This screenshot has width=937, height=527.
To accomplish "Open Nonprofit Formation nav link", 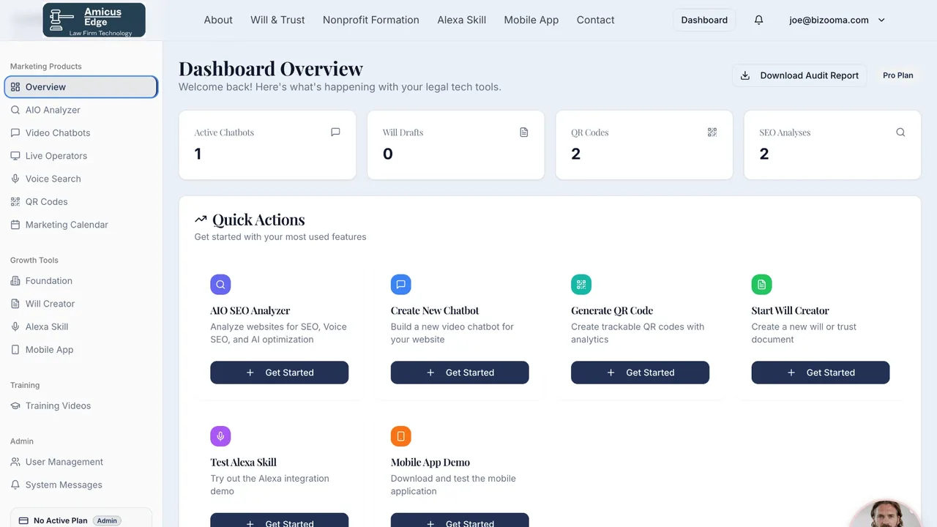I will pyautogui.click(x=371, y=20).
